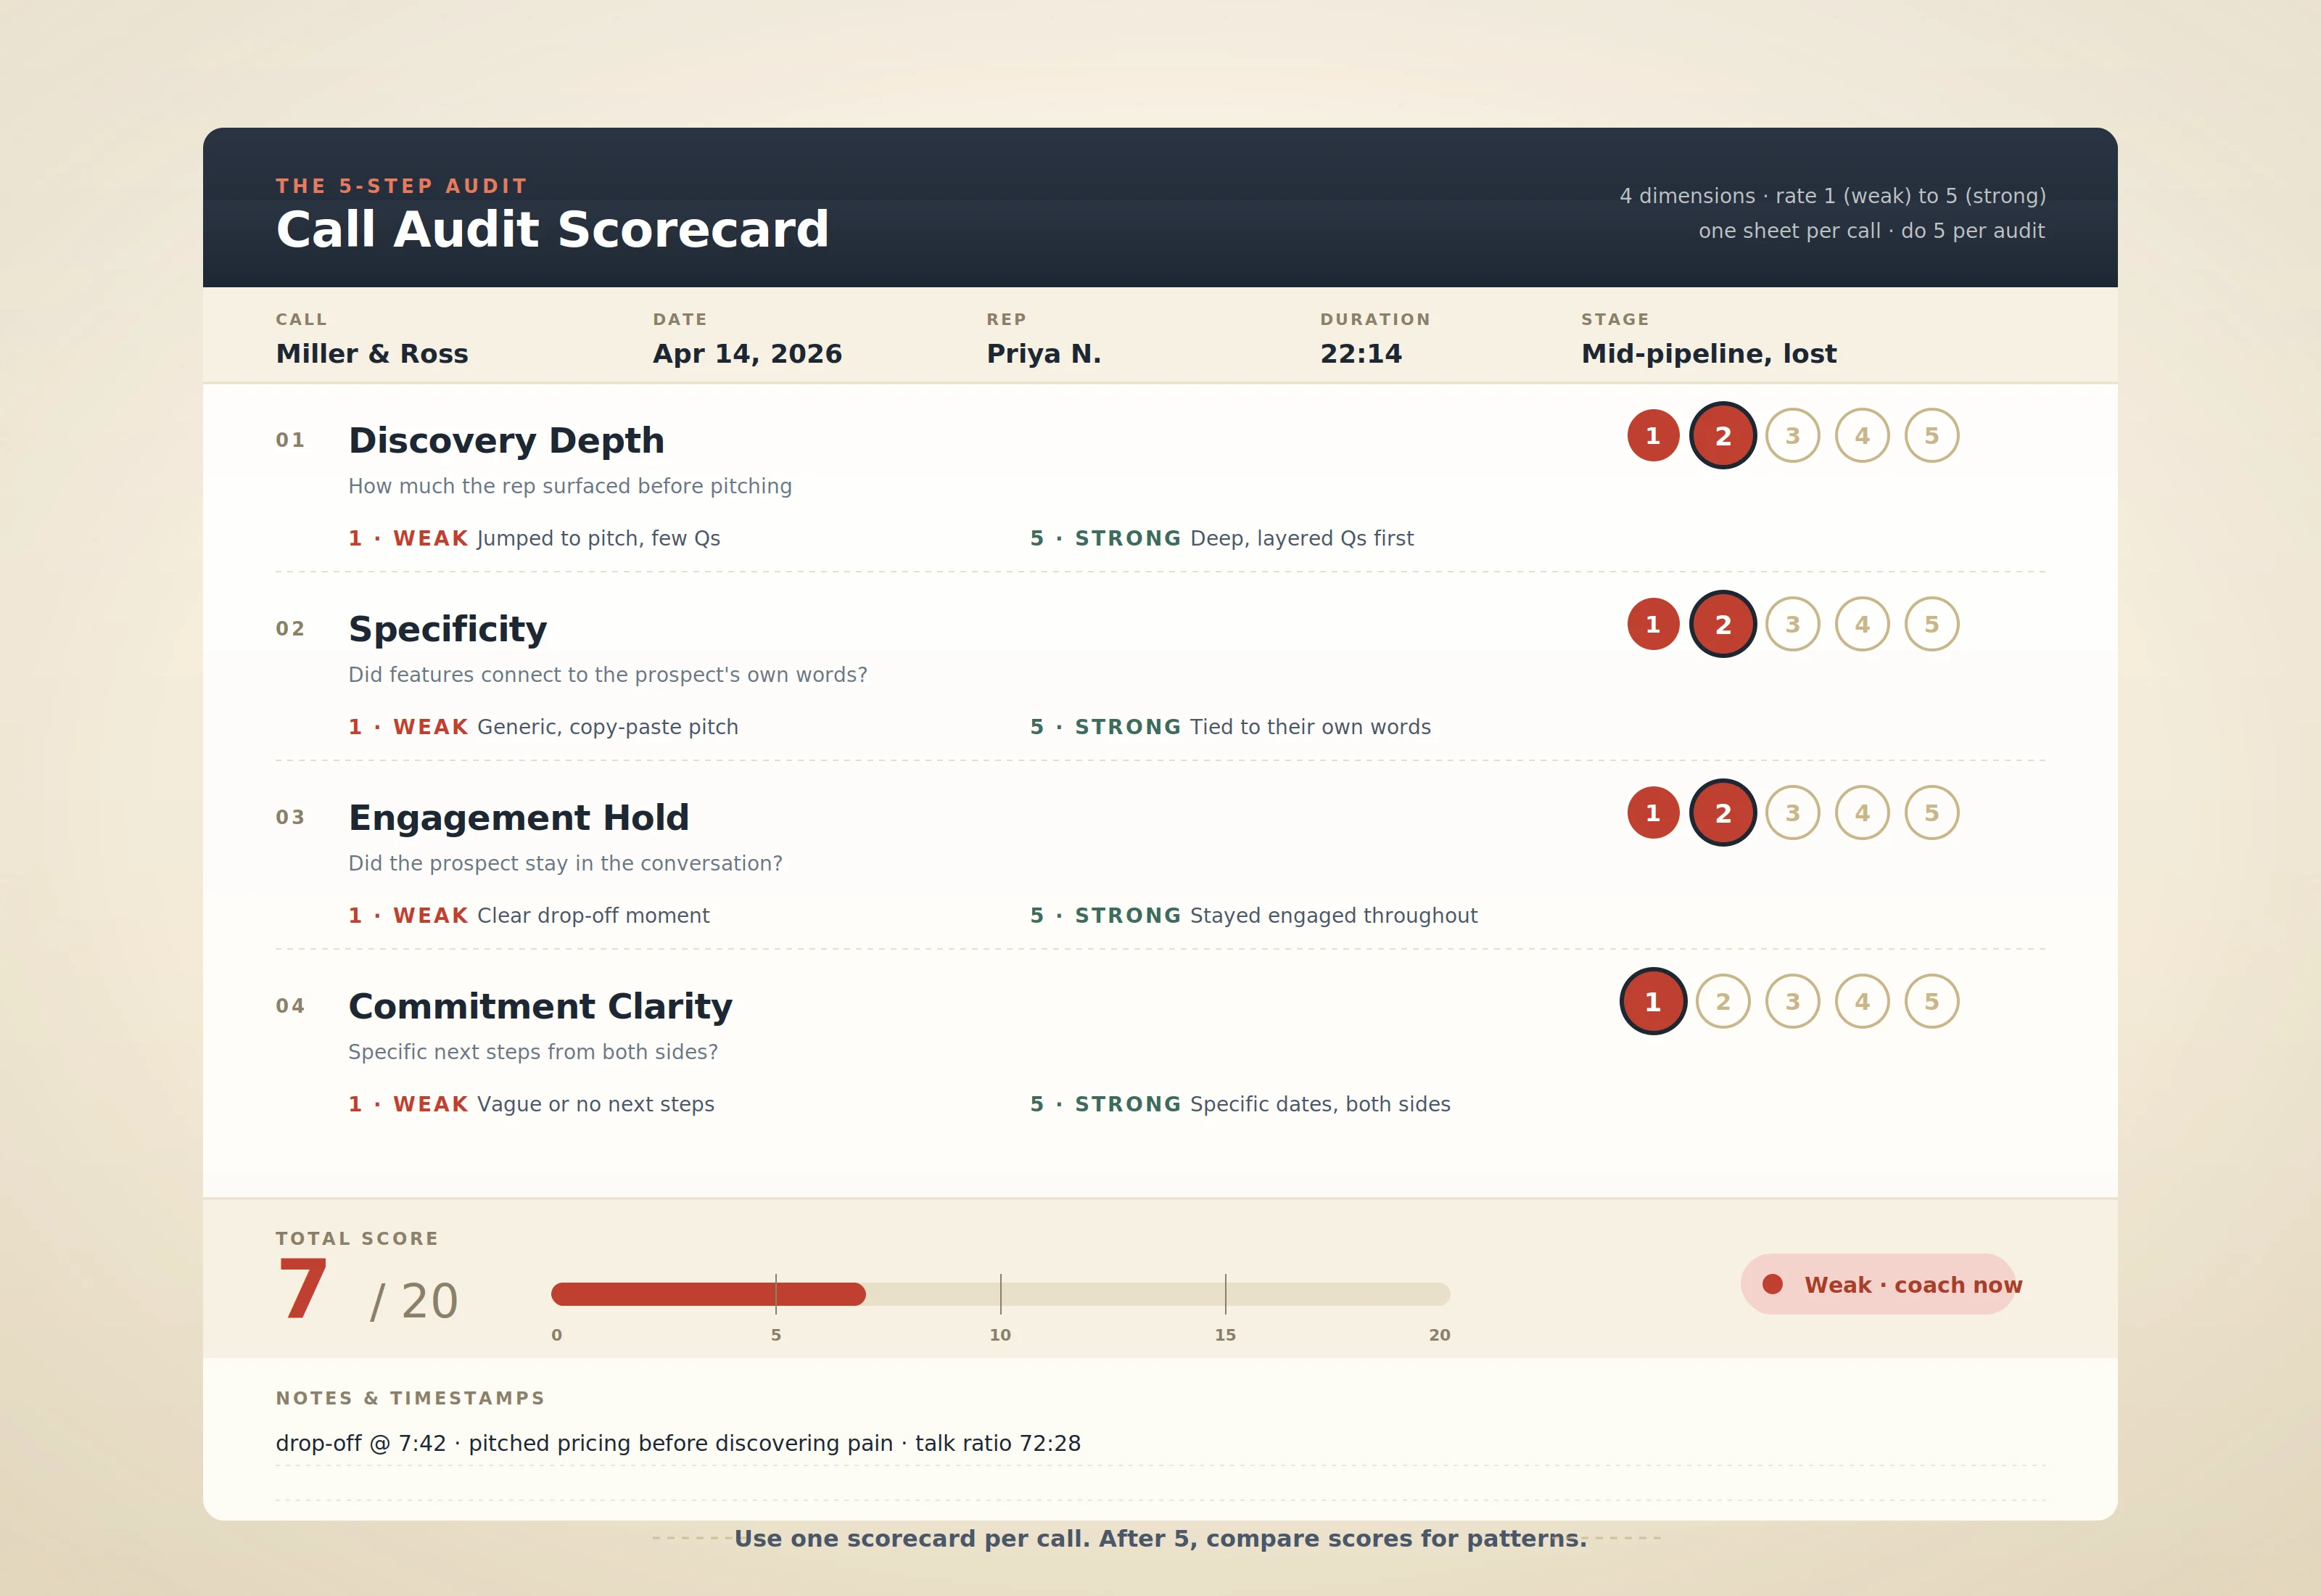Deselect the highlighted 2 on Discovery Depth
This screenshot has height=1596, width=2321.
click(1723, 435)
